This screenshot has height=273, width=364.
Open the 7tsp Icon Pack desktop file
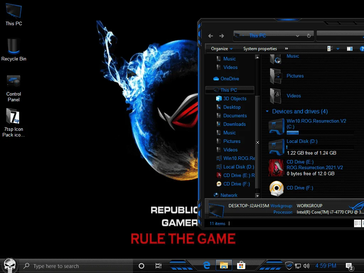coord(14,123)
